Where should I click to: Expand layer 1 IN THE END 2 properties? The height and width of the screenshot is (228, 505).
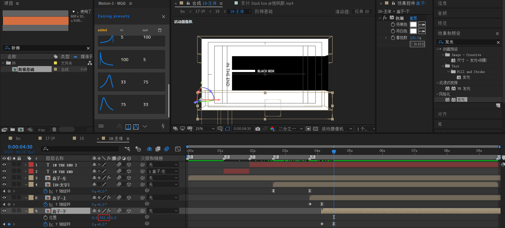pos(26,165)
